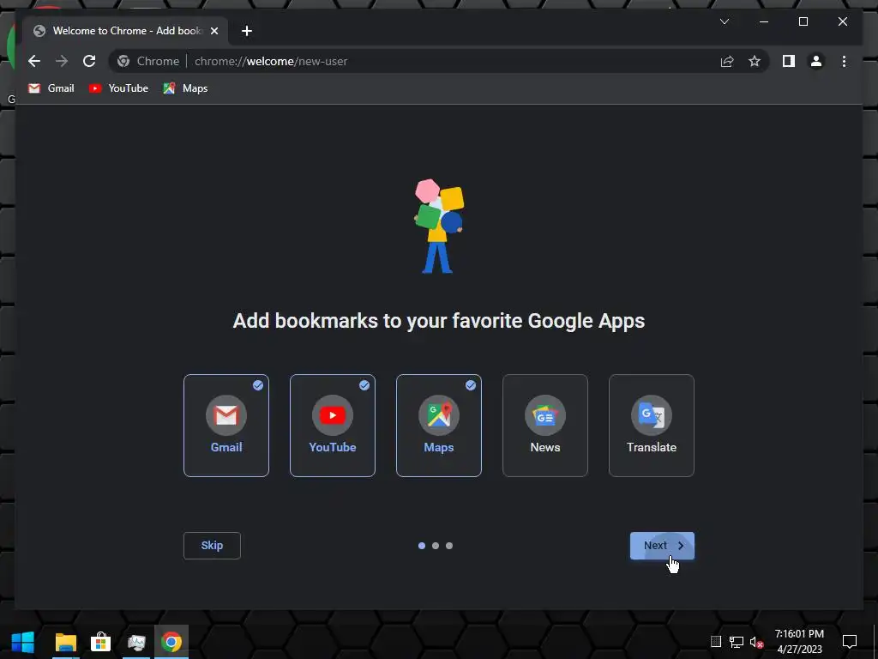Select the Translate app card
The width and height of the screenshot is (878, 659).
click(652, 426)
